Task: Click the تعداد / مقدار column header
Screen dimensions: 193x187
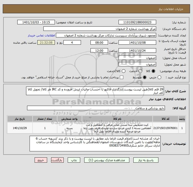Action: pos(45,119)
